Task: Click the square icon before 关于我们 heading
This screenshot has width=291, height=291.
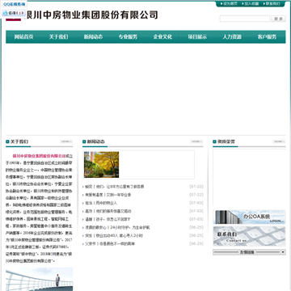Action: (7, 141)
